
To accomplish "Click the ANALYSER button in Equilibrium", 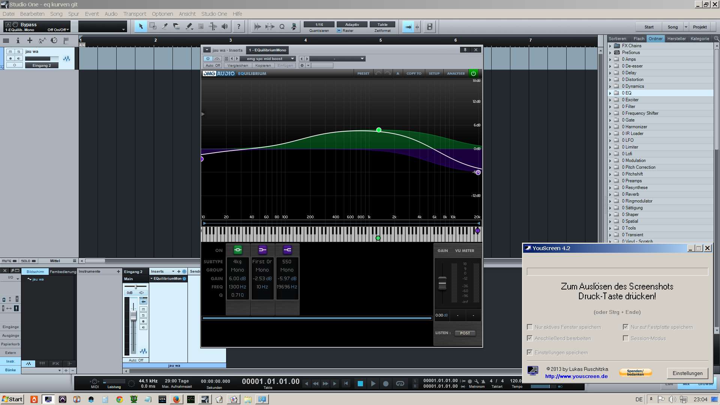I will [456, 73].
